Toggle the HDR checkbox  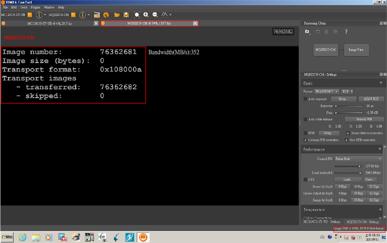[x=305, y=133]
